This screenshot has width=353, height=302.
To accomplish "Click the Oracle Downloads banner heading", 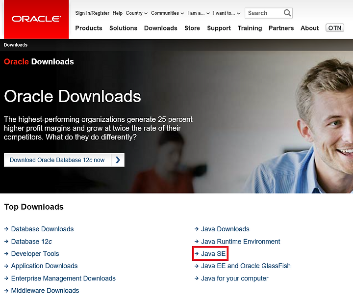I will pyautogui.click(x=73, y=96).
